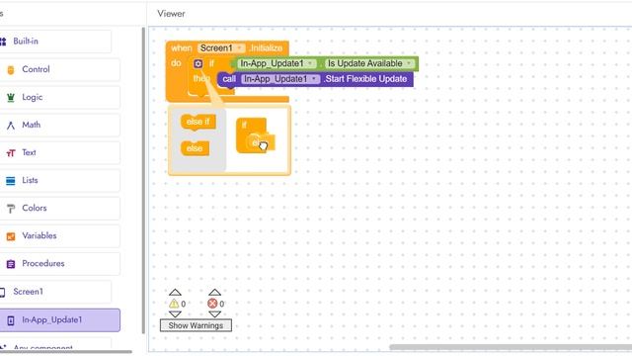
Task: Open the Logic blocks drawer
Action: tap(59, 97)
